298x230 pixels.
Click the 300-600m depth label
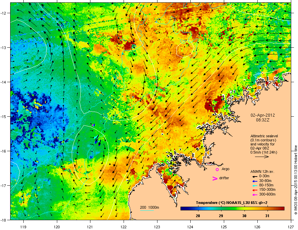(x=267, y=194)
